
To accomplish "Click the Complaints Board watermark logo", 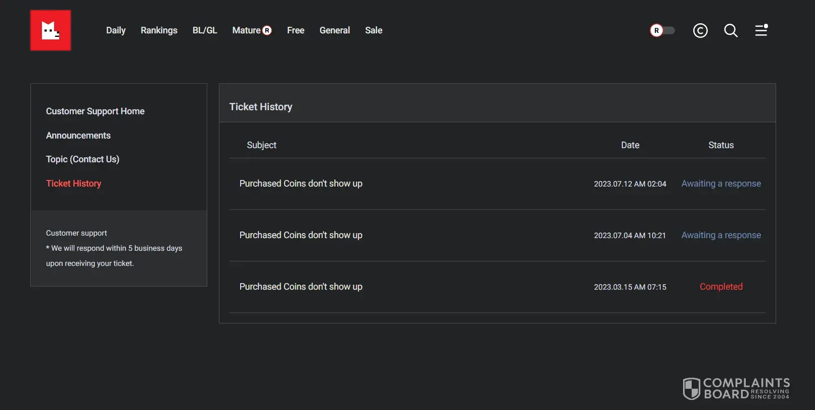I will (x=736, y=389).
